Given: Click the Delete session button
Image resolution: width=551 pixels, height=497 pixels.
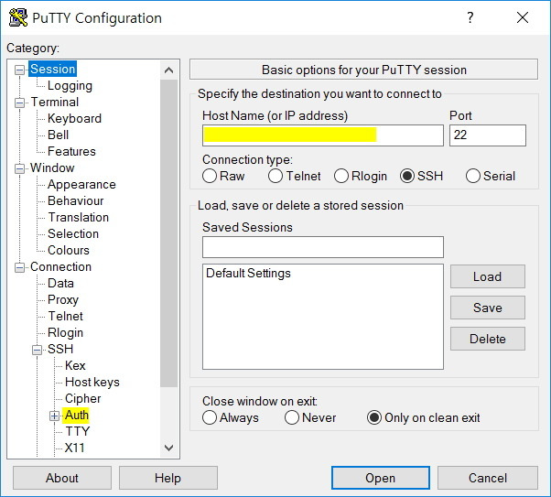Looking at the screenshot, I should (x=488, y=339).
